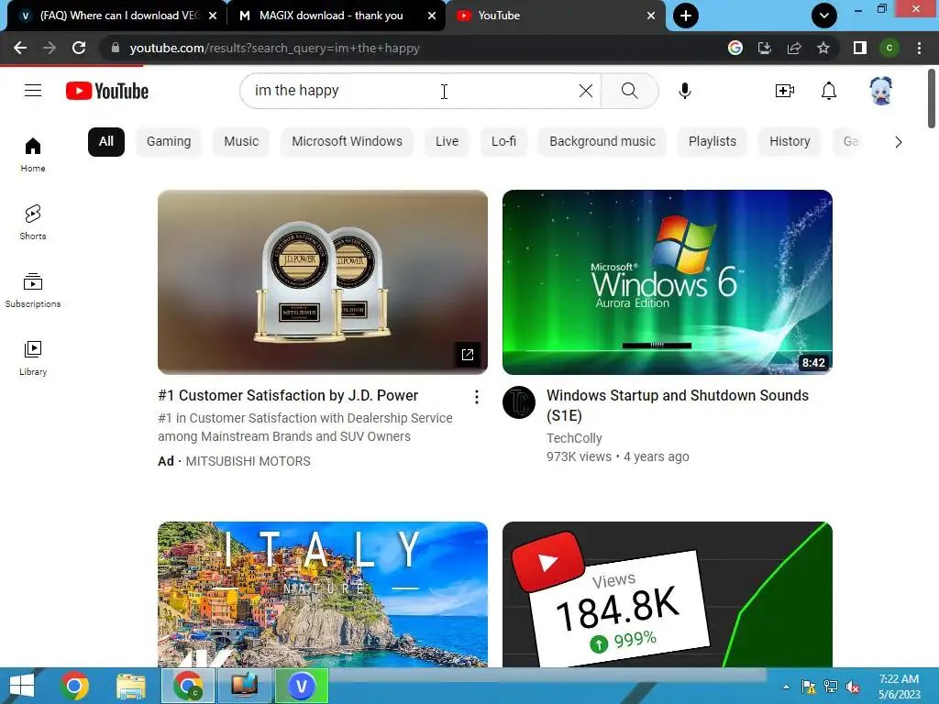Viewport: 939px width, 704px height.
Task: Open the Windows Start menu
Action: click(22, 686)
